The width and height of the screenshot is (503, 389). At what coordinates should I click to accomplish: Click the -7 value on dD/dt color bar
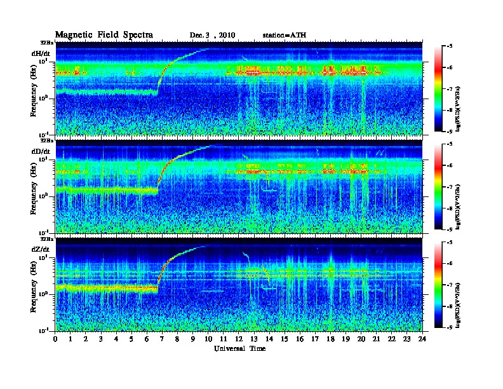449,187
